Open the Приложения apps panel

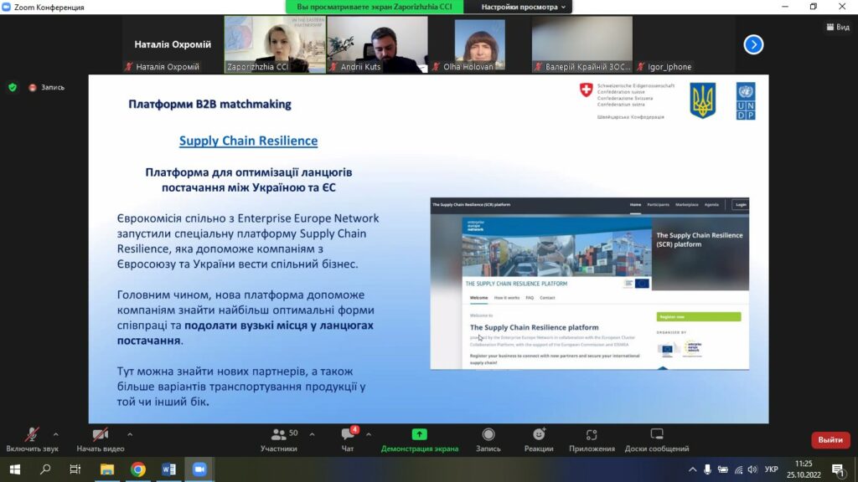coord(592,440)
